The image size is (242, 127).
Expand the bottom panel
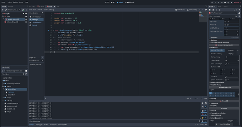coord(206,125)
